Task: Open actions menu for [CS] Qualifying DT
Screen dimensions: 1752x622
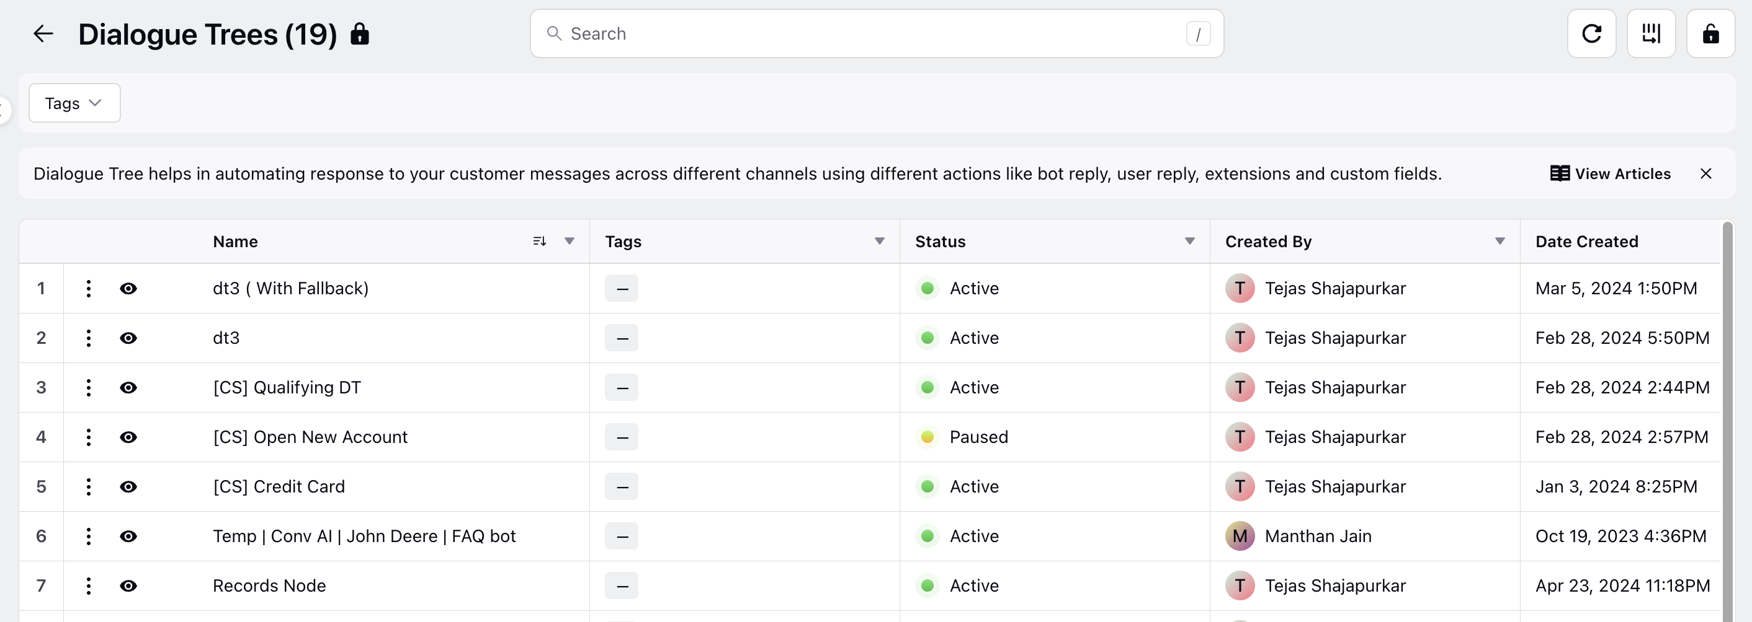Action: tap(89, 388)
